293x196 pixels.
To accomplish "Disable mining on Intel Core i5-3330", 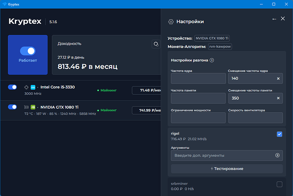I will pyautogui.click(x=12, y=87).
